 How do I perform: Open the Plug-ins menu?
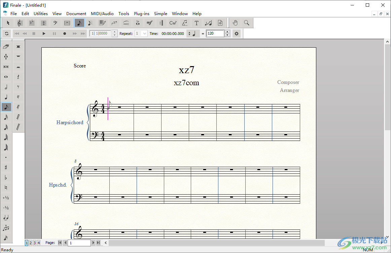[x=141, y=14]
